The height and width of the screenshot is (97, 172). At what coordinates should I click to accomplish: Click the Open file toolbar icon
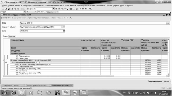click(x=6, y=9)
